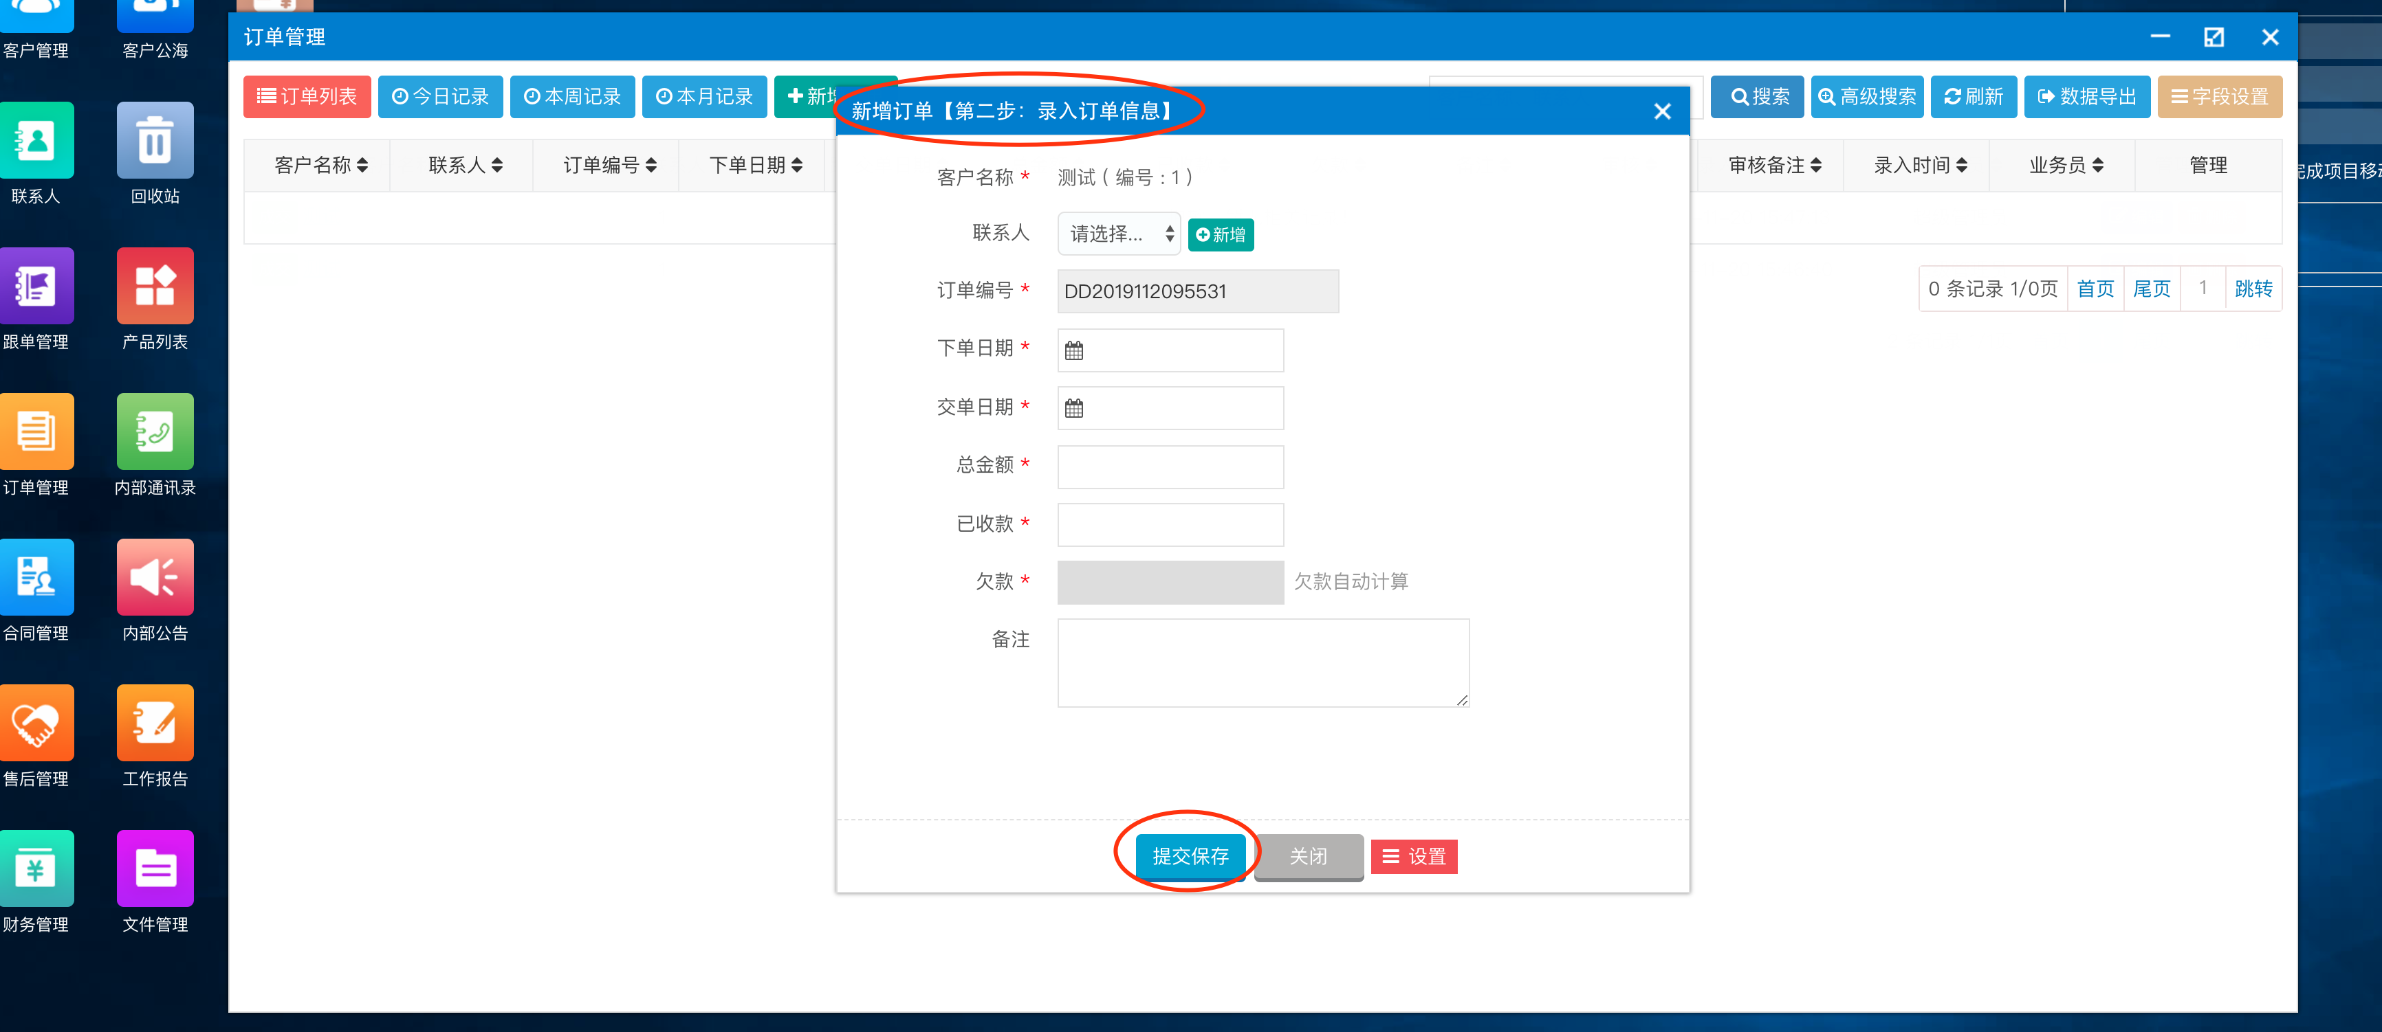Maximize the 订单管理 window
Image resolution: width=2382 pixels, height=1032 pixels.
pos(2214,37)
